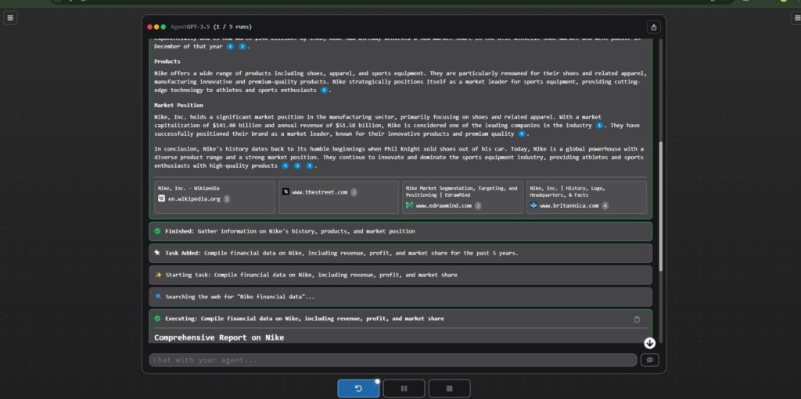Click the star icon beside Task Added

(x=157, y=253)
